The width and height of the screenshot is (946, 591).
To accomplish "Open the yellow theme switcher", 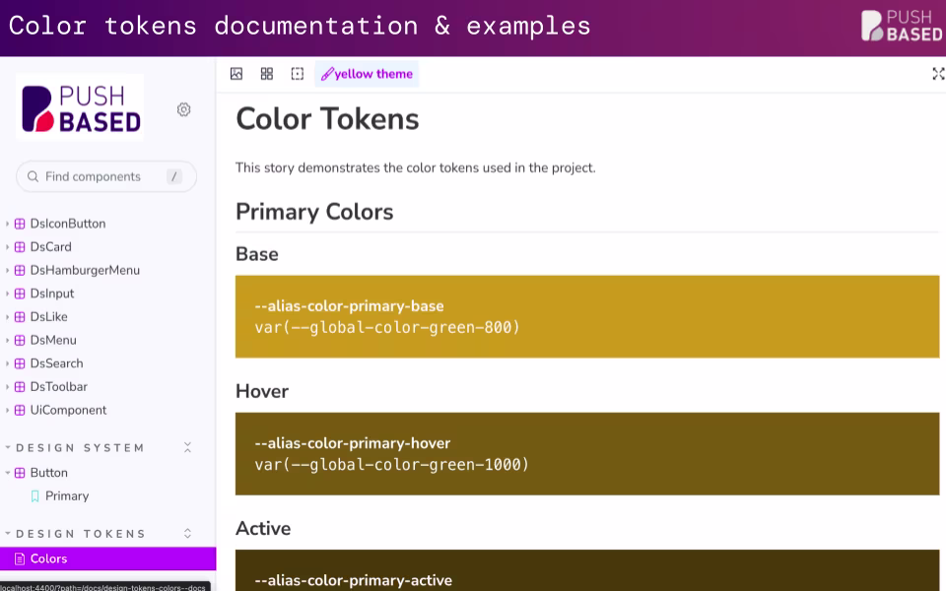I will coord(367,74).
